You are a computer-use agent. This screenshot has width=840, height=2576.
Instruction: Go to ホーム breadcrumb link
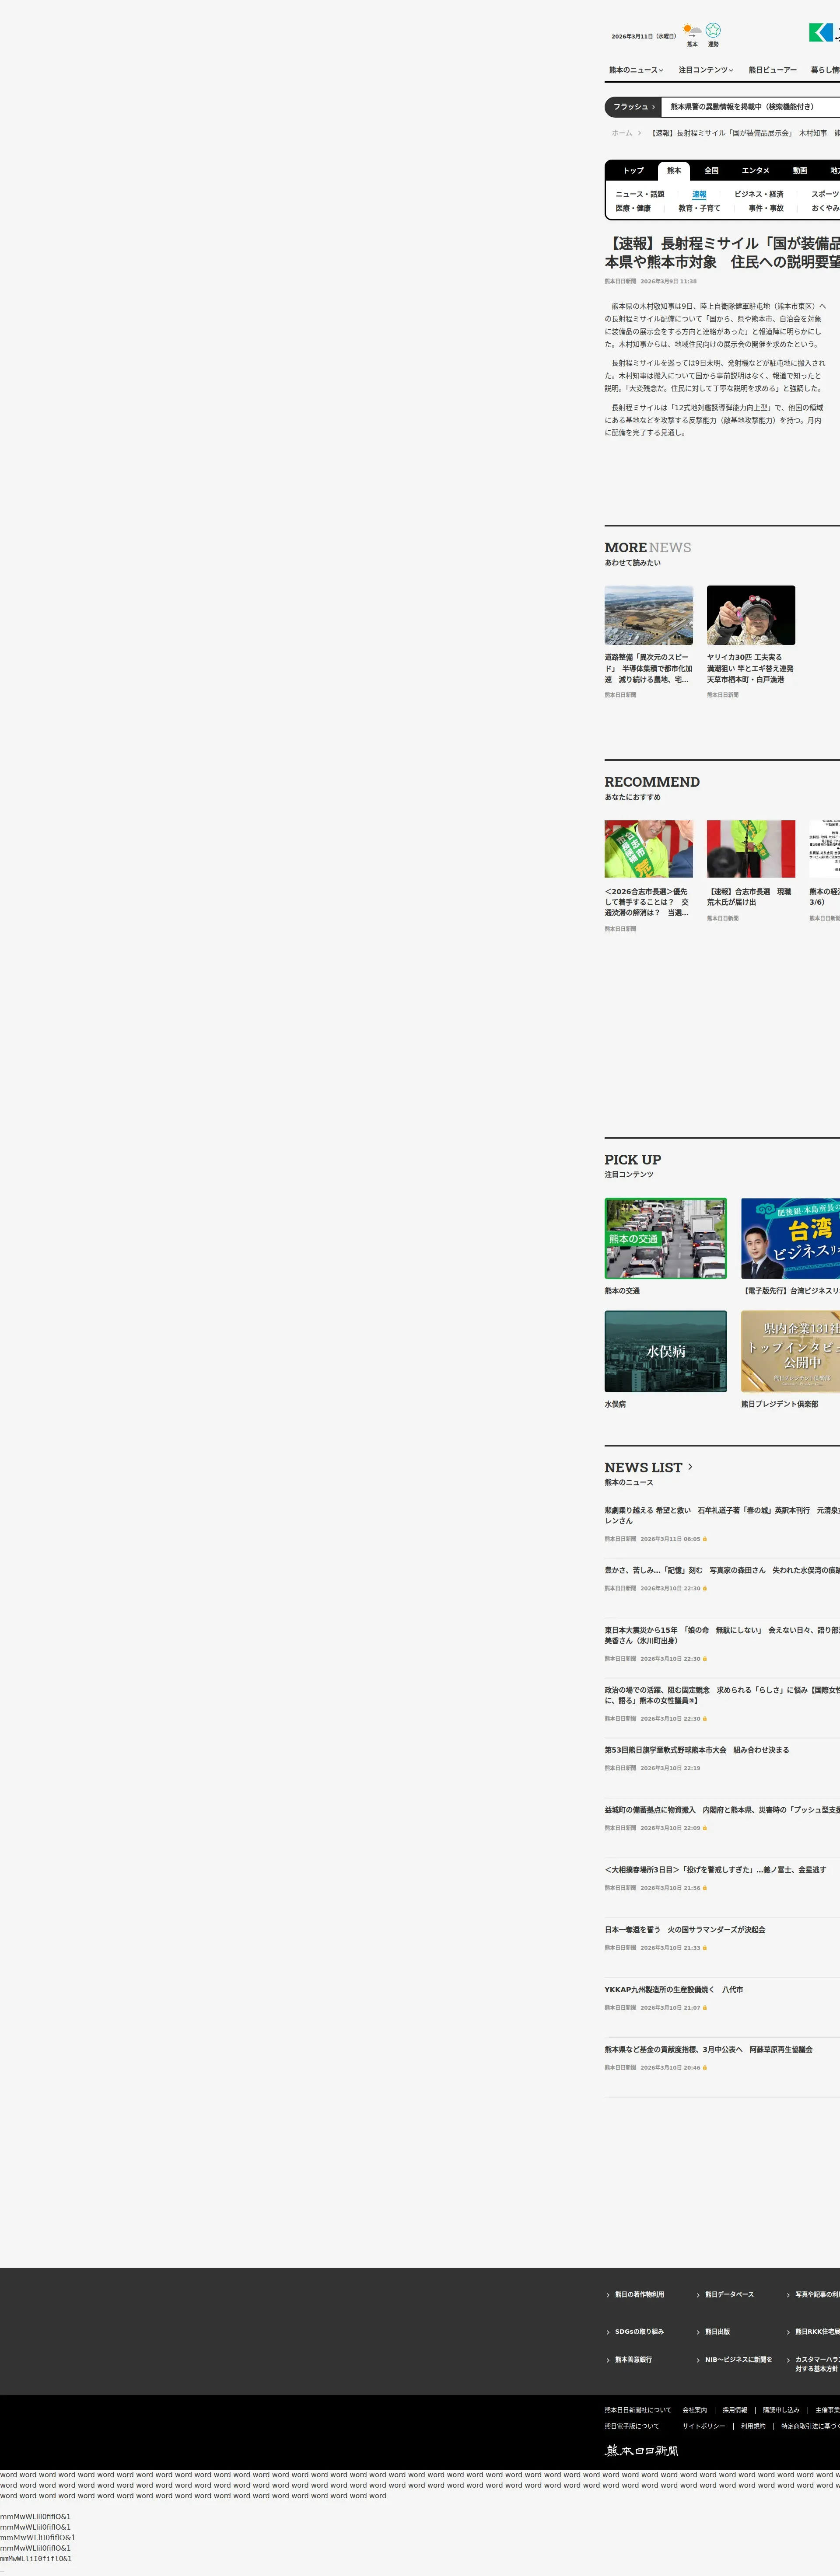pyautogui.click(x=622, y=133)
